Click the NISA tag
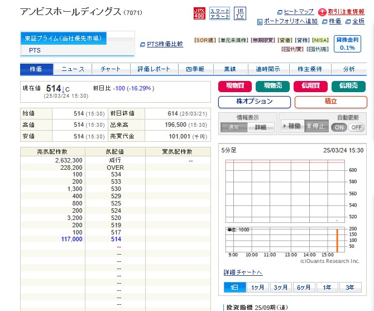 click(320, 40)
